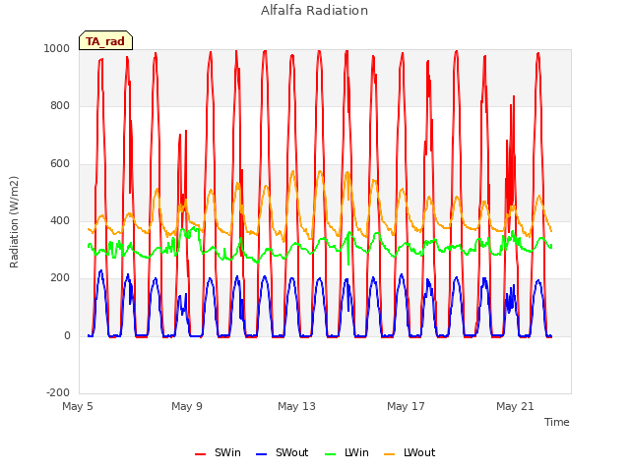Click the 0 y-axis label
The width and height of the screenshot is (630, 472).
(67, 336)
